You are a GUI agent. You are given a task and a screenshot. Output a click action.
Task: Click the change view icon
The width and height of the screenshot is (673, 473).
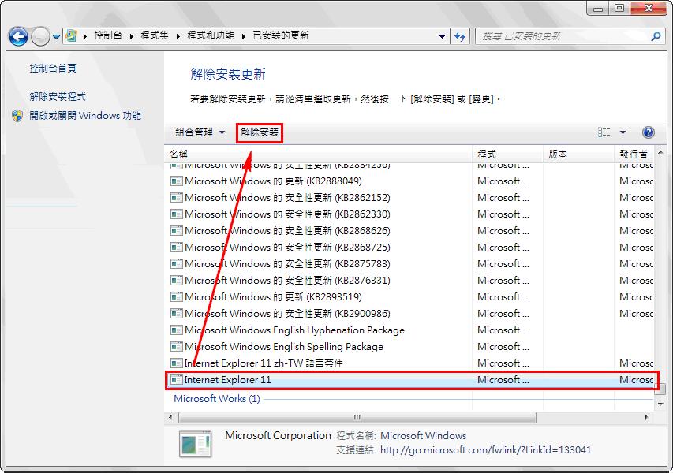coord(604,132)
